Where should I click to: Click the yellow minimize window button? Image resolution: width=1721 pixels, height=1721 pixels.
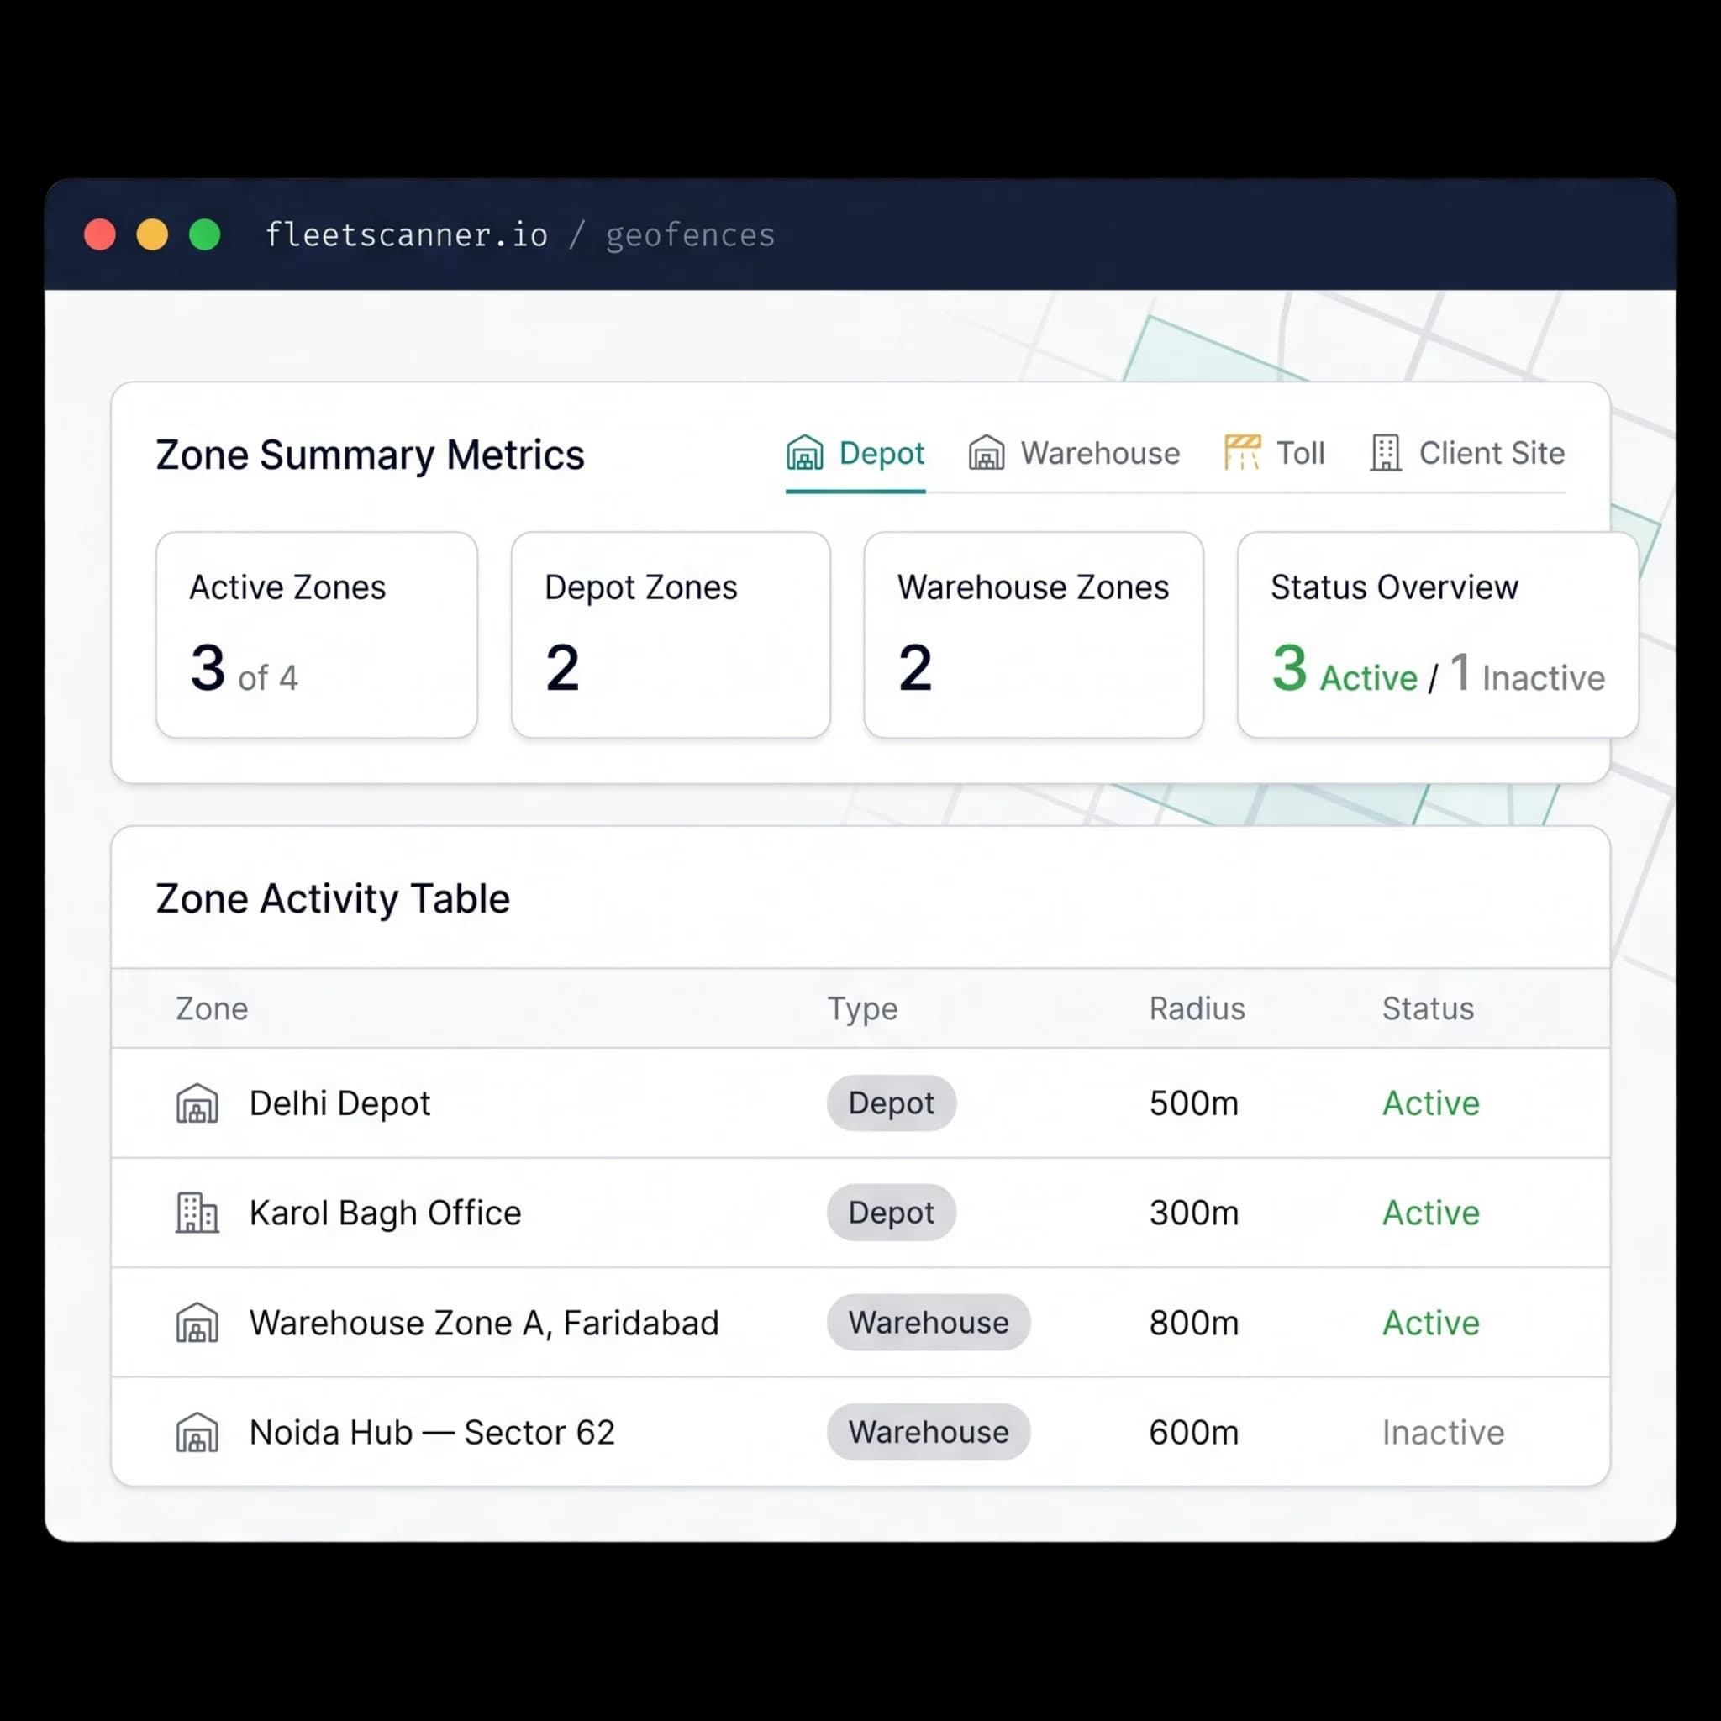click(x=152, y=234)
